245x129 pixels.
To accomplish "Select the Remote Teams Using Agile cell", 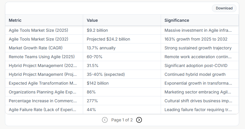I will 42,57.
